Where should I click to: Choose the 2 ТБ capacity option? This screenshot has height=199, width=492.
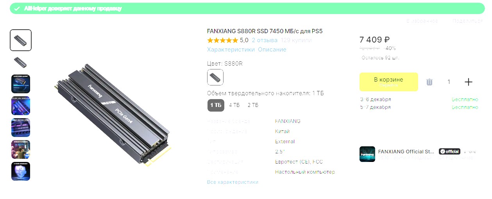253,105
